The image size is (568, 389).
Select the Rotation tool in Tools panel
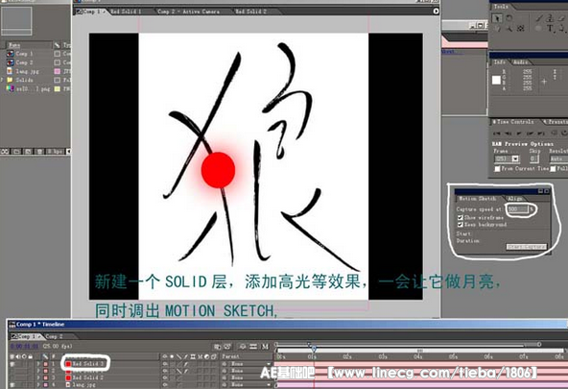pyautogui.click(x=509, y=17)
